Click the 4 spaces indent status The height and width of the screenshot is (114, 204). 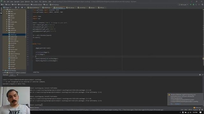195,110
